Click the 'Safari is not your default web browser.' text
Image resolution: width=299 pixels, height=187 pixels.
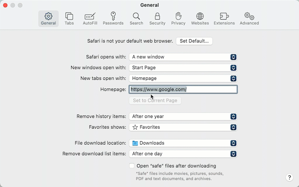click(x=130, y=41)
